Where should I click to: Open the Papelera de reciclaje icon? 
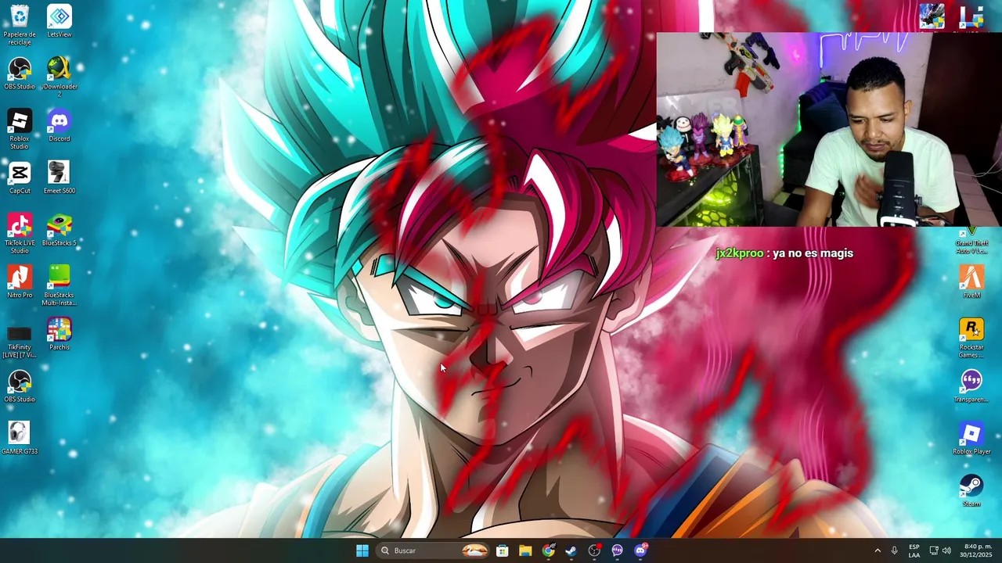coord(20,24)
